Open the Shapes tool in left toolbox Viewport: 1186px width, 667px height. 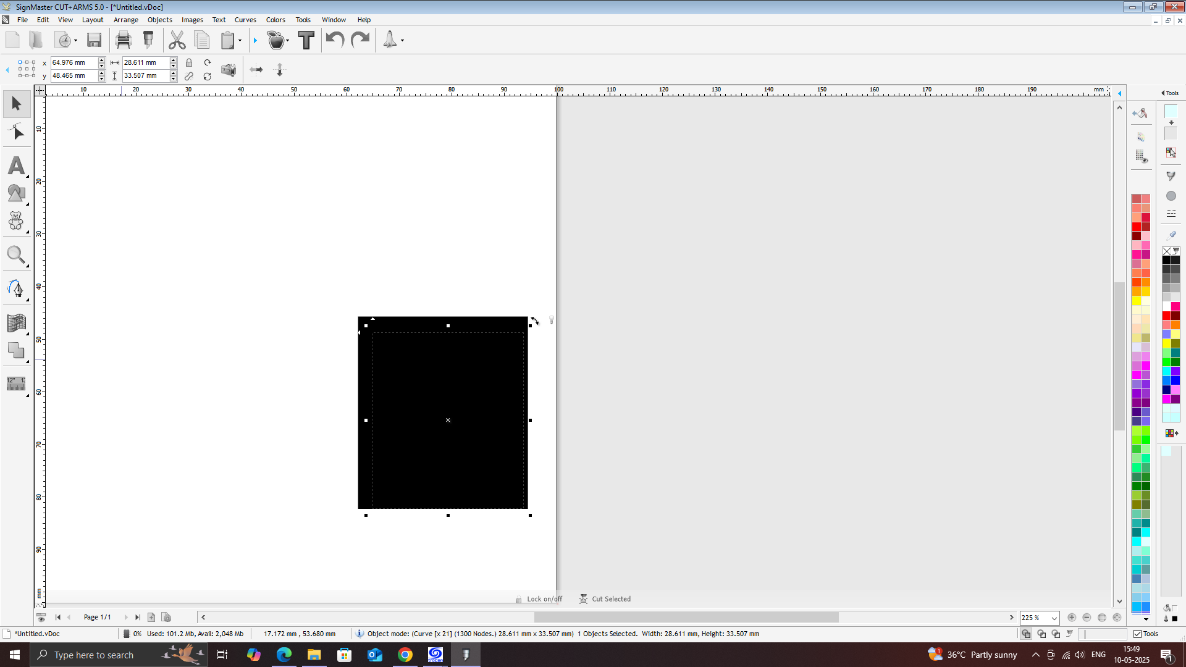click(x=17, y=193)
